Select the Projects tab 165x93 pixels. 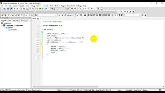4,21
